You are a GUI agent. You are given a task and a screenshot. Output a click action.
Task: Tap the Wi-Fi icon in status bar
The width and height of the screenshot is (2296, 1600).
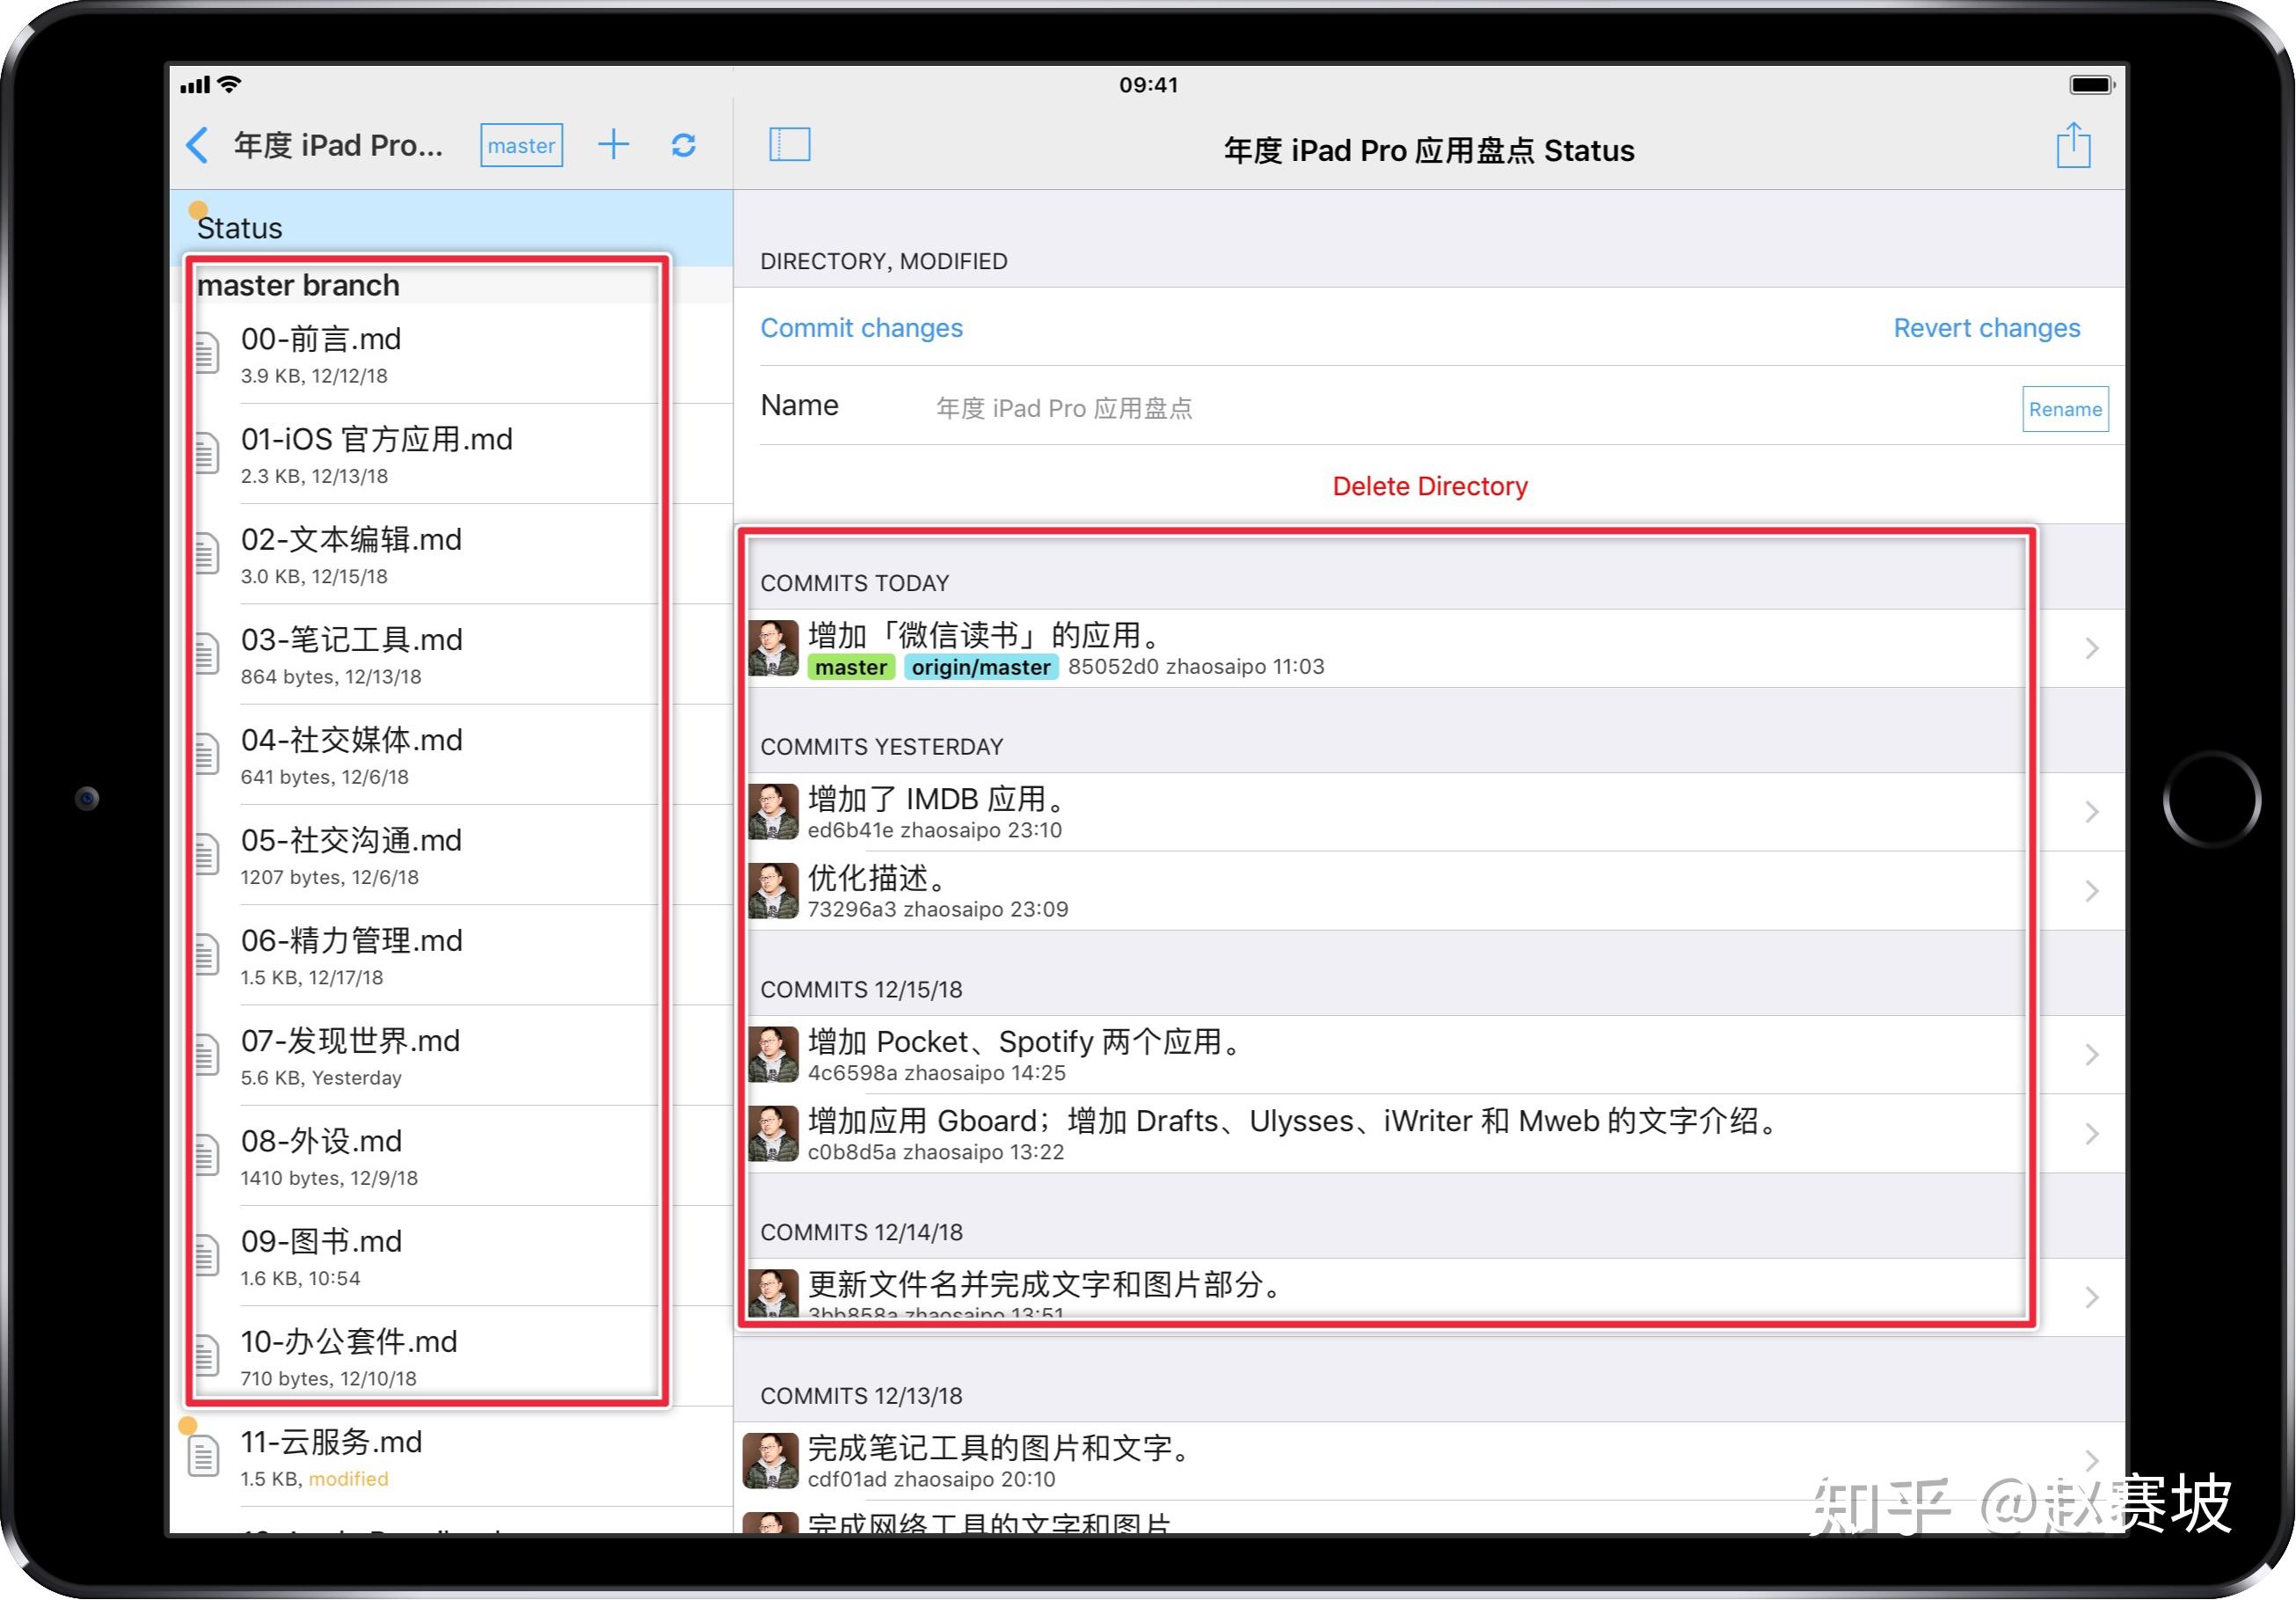pyautogui.click(x=229, y=85)
